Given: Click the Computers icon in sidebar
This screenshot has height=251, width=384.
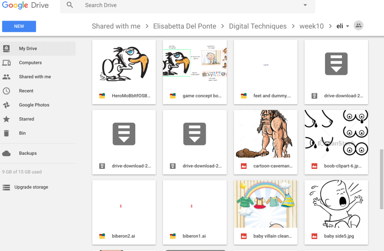Looking at the screenshot, I should click(6, 63).
